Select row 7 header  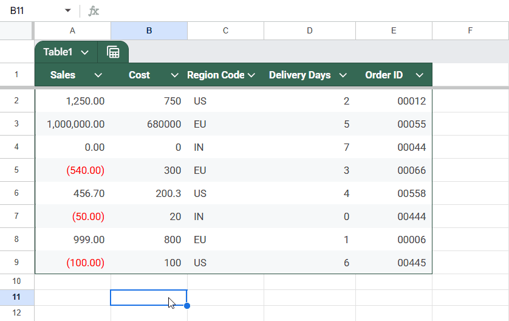coord(16,216)
